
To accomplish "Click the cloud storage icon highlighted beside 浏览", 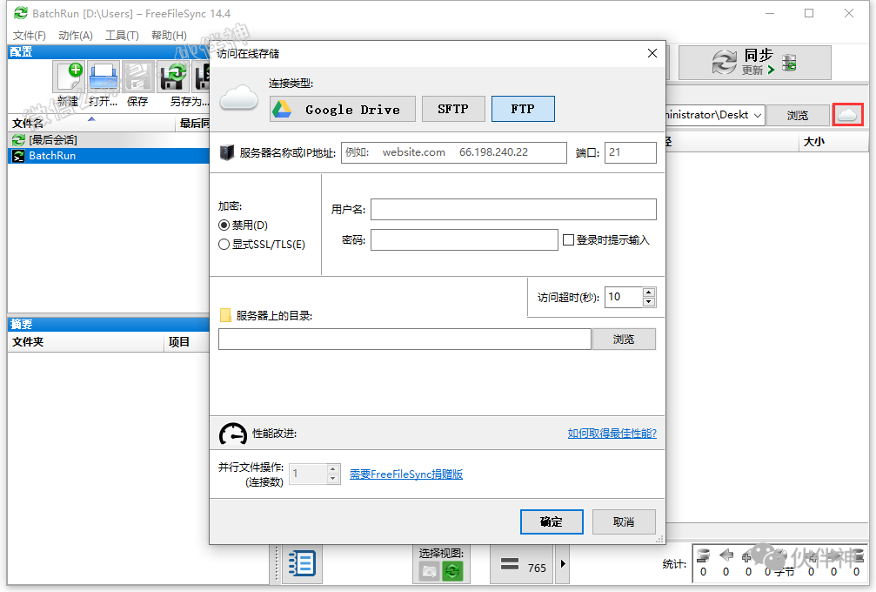I will click(x=847, y=115).
